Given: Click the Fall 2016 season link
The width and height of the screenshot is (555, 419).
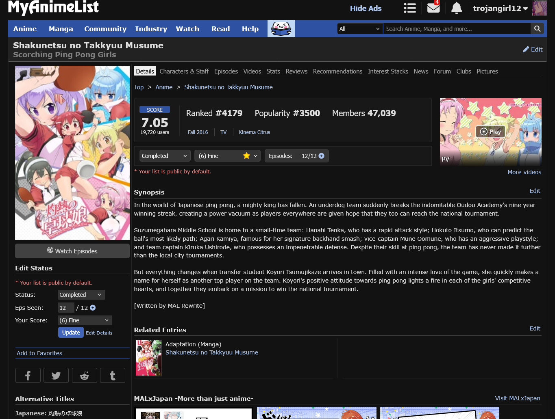Looking at the screenshot, I should pyautogui.click(x=198, y=132).
